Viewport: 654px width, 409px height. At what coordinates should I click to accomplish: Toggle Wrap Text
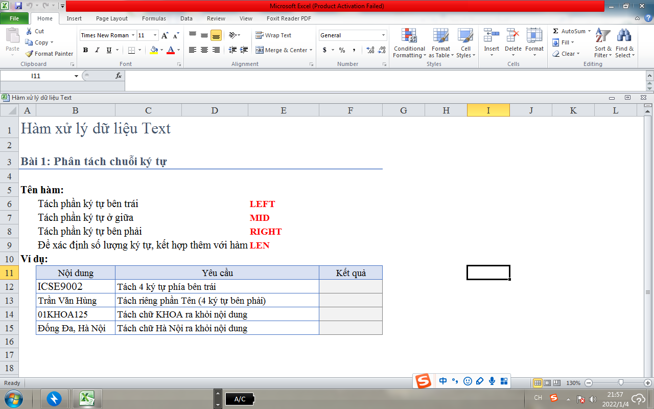click(x=273, y=35)
